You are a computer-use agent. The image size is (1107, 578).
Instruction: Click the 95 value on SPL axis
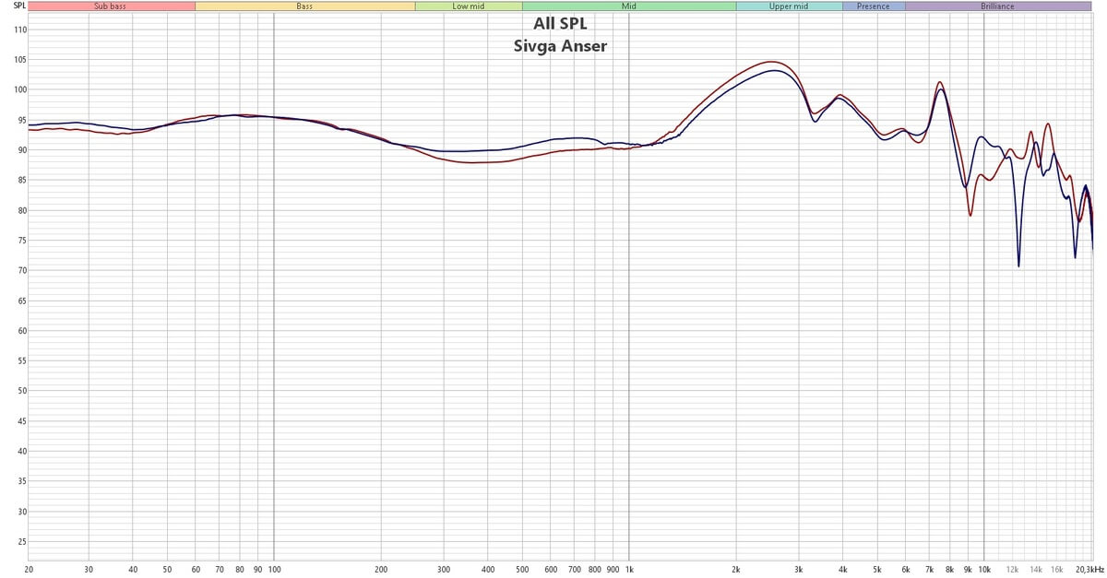click(x=22, y=120)
